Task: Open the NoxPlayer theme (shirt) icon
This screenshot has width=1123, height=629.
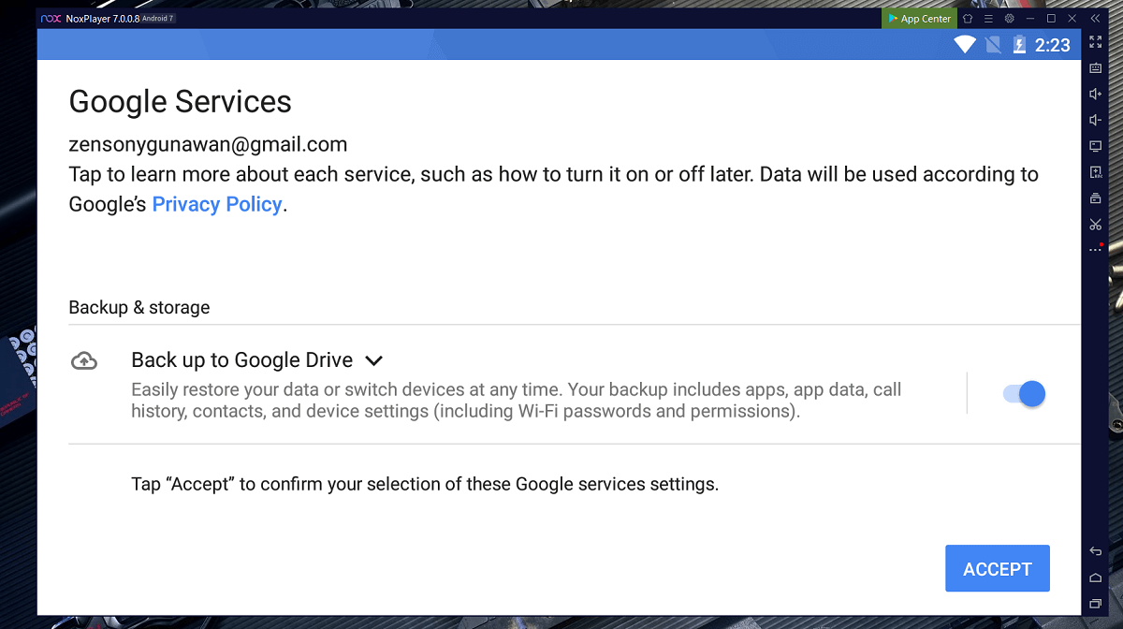Action: pyautogui.click(x=969, y=19)
